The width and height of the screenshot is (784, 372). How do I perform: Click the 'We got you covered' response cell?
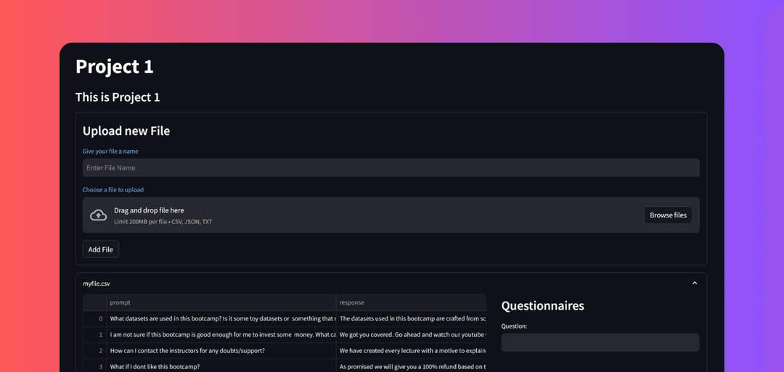pos(411,334)
